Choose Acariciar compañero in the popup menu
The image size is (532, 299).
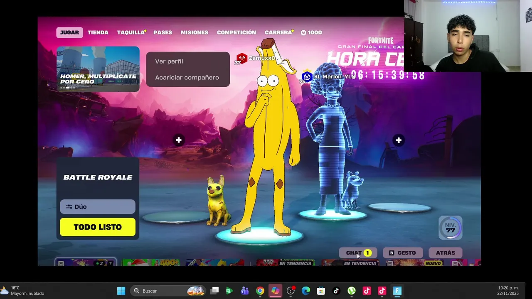pyautogui.click(x=188, y=77)
